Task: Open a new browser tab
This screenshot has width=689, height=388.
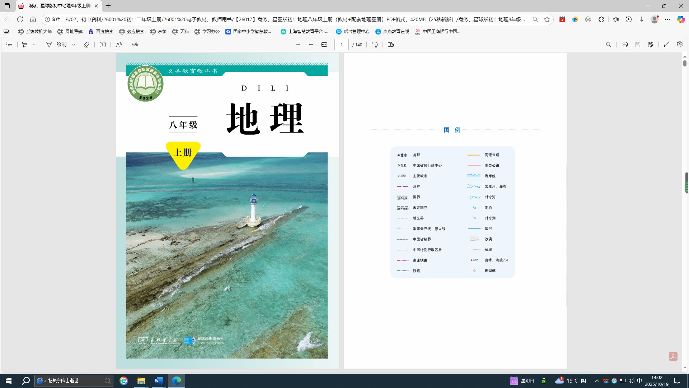Action: (108, 6)
